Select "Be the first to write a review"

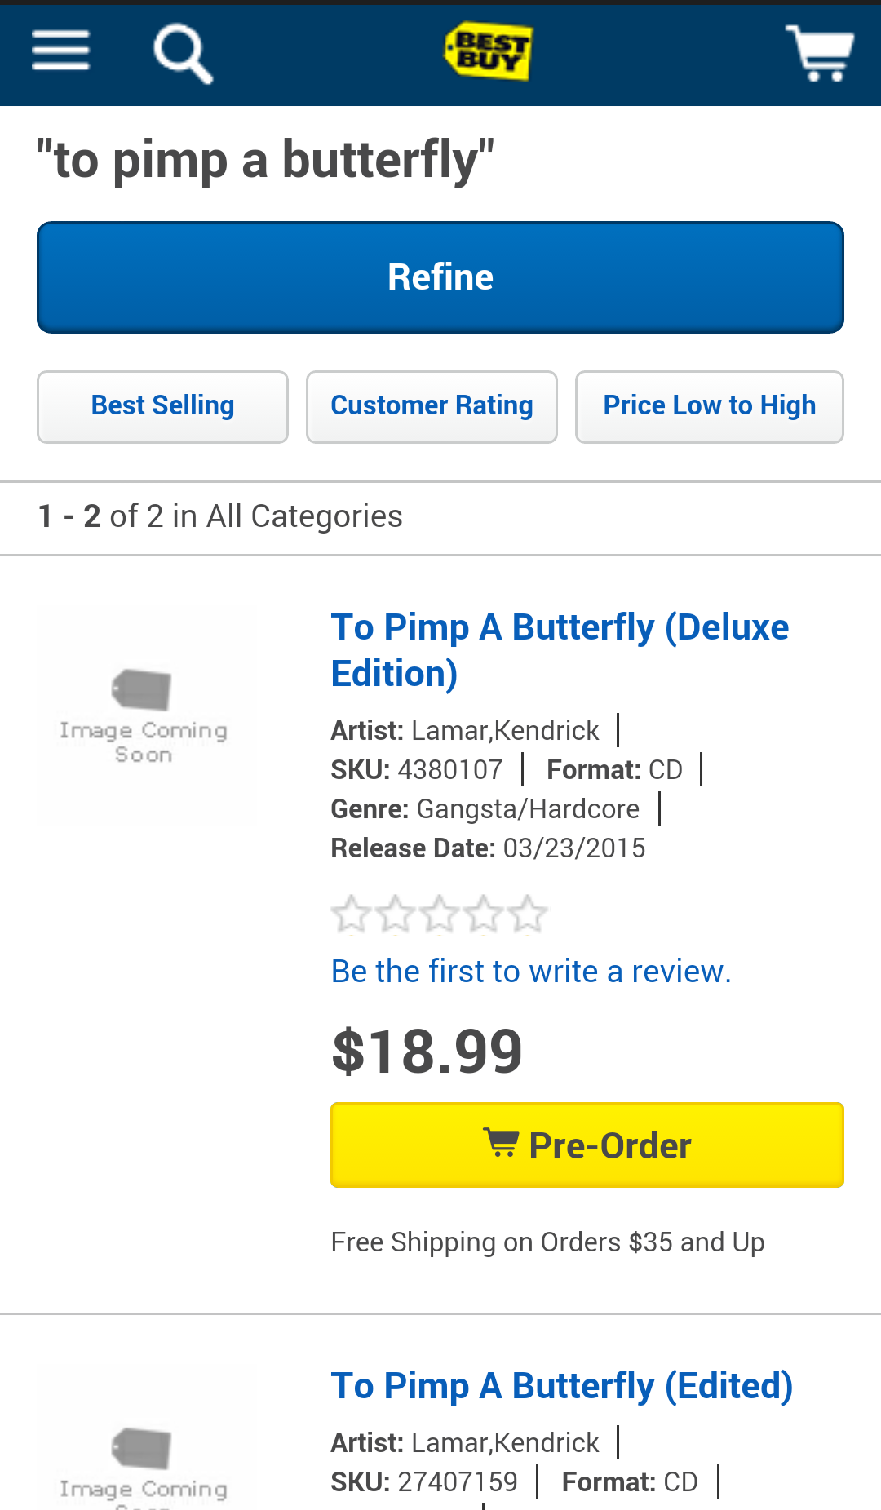(x=531, y=972)
